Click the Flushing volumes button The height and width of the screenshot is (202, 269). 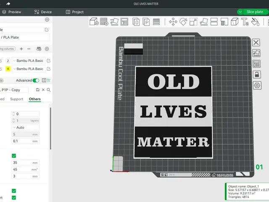tap(8, 49)
